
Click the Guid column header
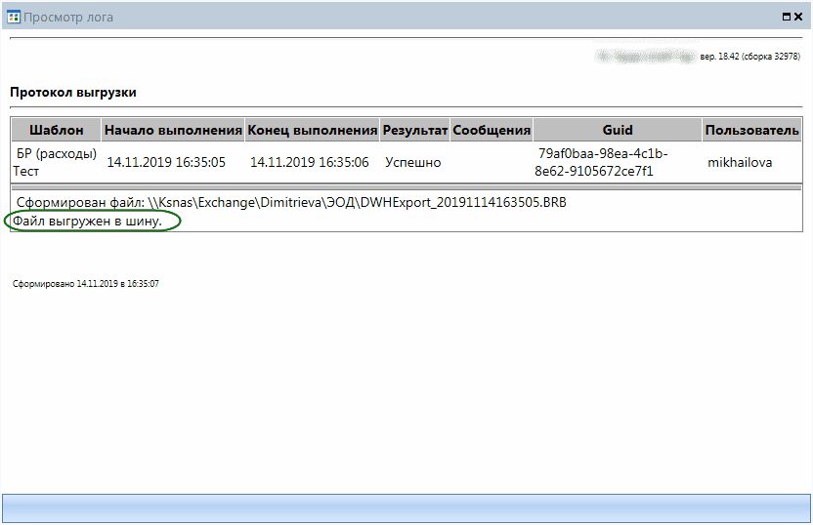618,130
